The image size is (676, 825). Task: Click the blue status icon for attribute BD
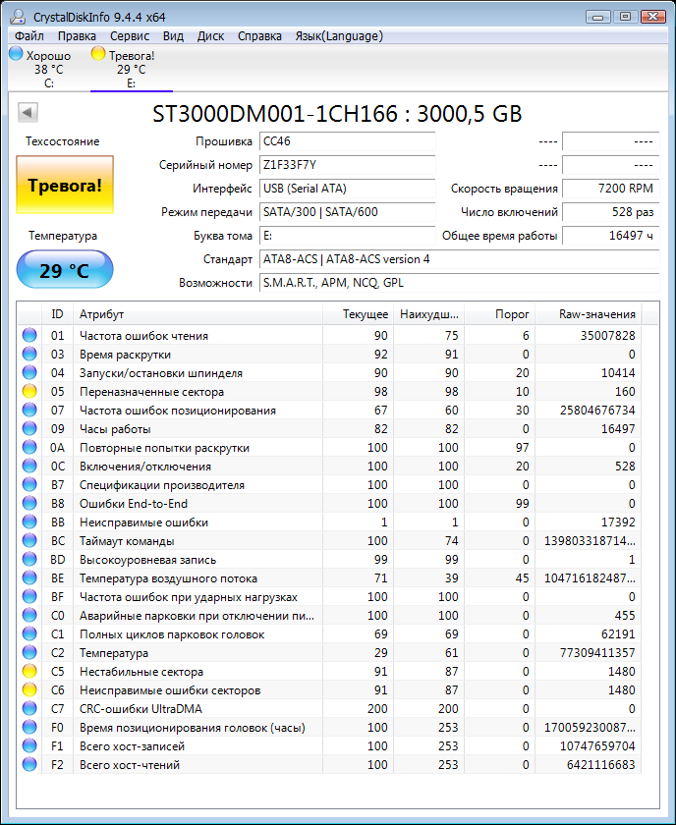click(29, 559)
